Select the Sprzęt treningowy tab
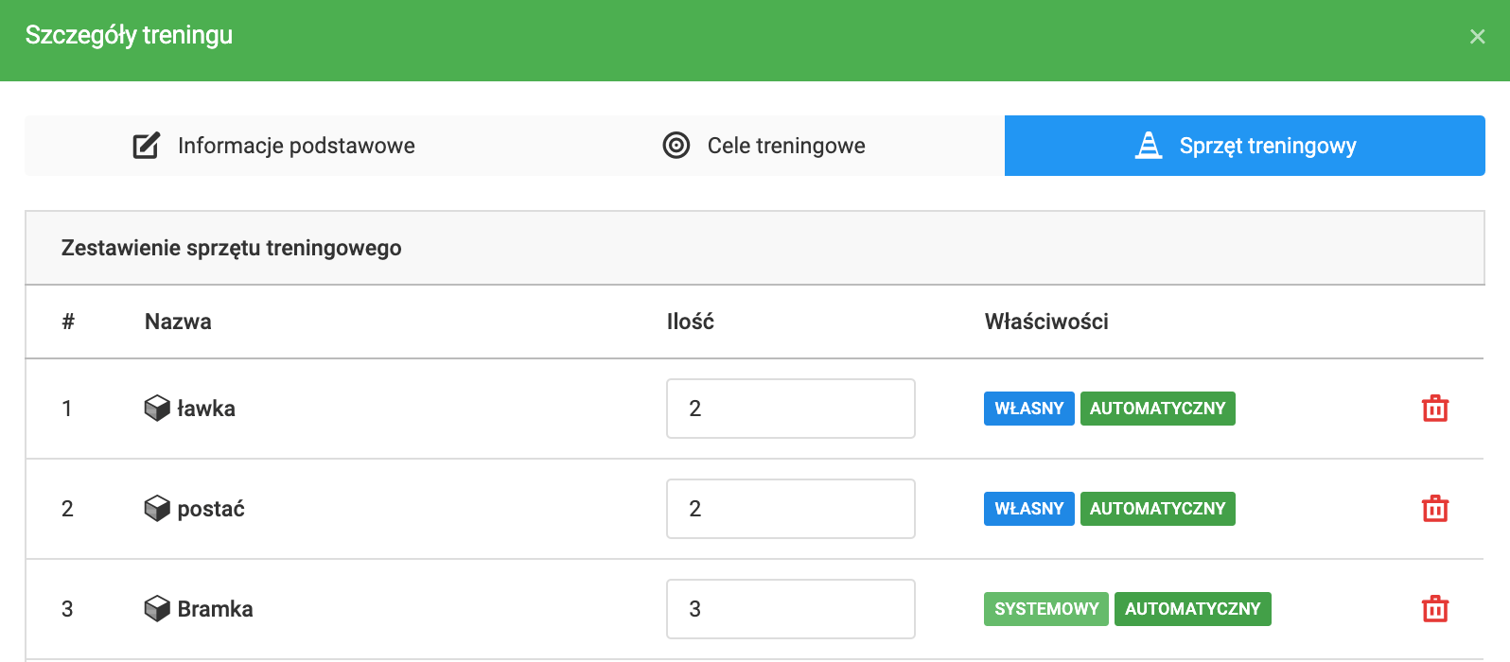1510x662 pixels. pos(1245,146)
